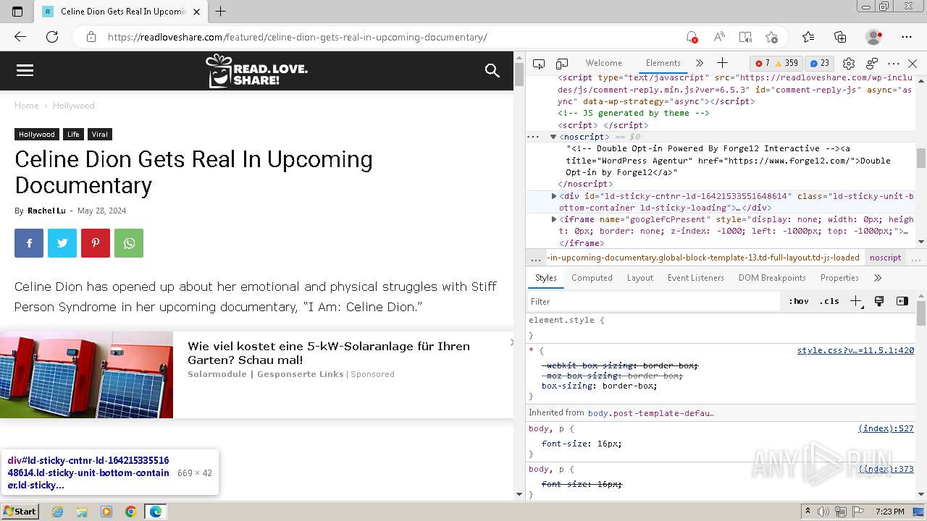Image resolution: width=927 pixels, height=521 pixels.
Task: Click the Read Love Share logo
Action: [x=256, y=71]
